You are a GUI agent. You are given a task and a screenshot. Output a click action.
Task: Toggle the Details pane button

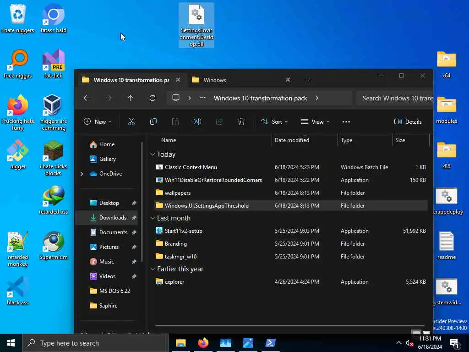pyautogui.click(x=408, y=121)
